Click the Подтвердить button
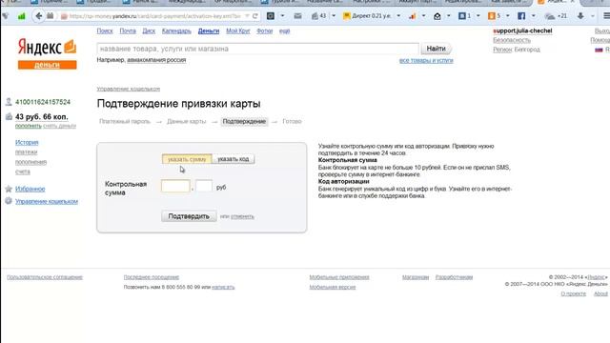Image resolution: width=610 pixels, height=343 pixels. coord(189,216)
